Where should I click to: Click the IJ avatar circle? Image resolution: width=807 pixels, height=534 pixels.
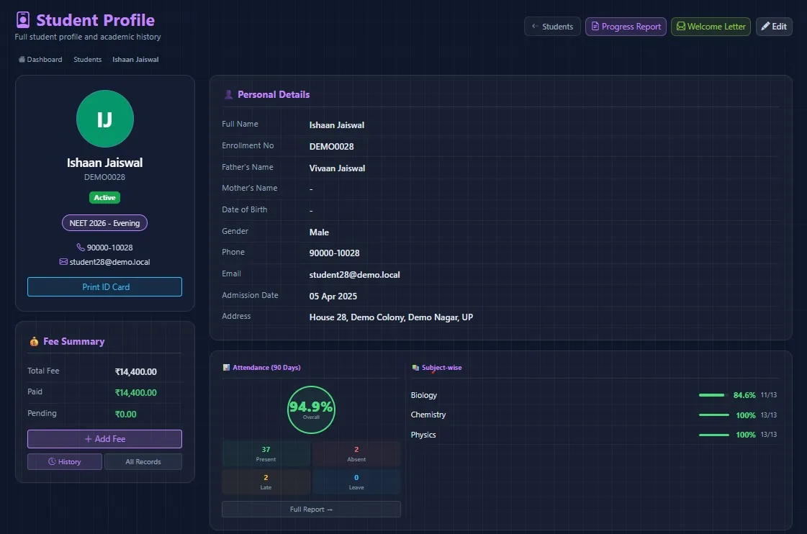pyautogui.click(x=105, y=119)
